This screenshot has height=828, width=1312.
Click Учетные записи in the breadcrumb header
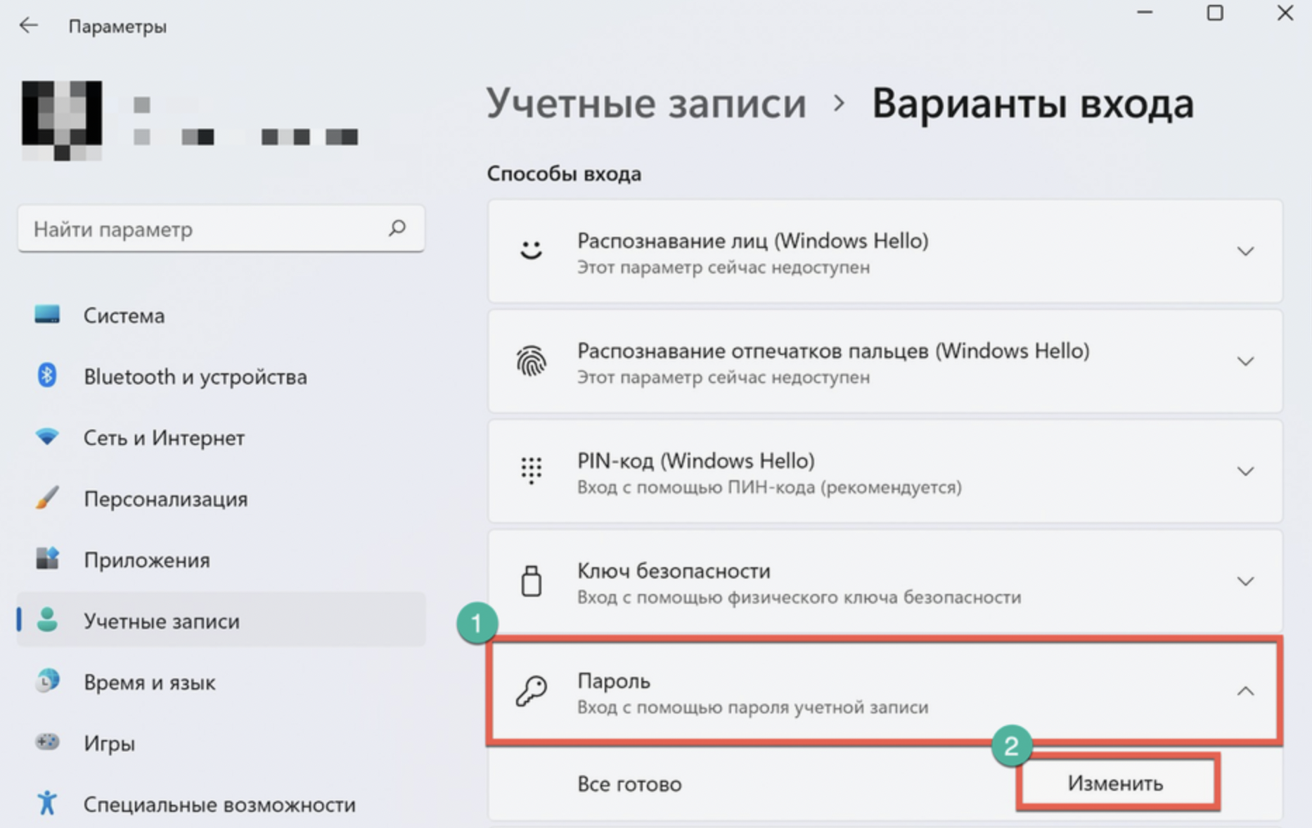coord(648,103)
